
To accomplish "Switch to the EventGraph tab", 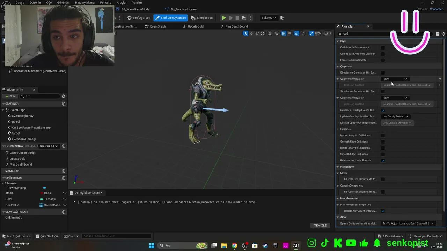I will pyautogui.click(x=158, y=26).
